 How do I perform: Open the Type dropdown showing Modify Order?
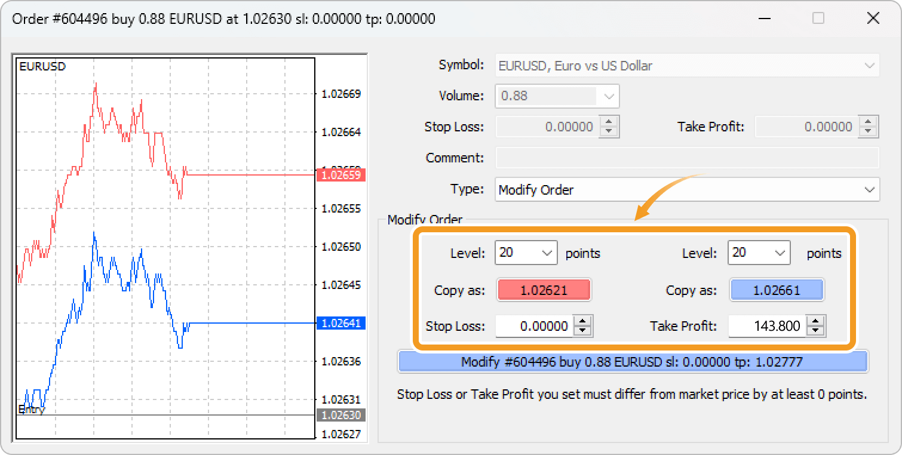click(687, 189)
